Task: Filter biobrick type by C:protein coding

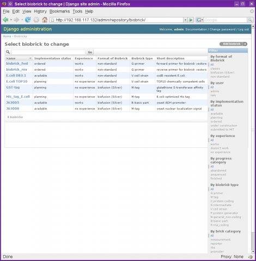Action: click(222, 201)
